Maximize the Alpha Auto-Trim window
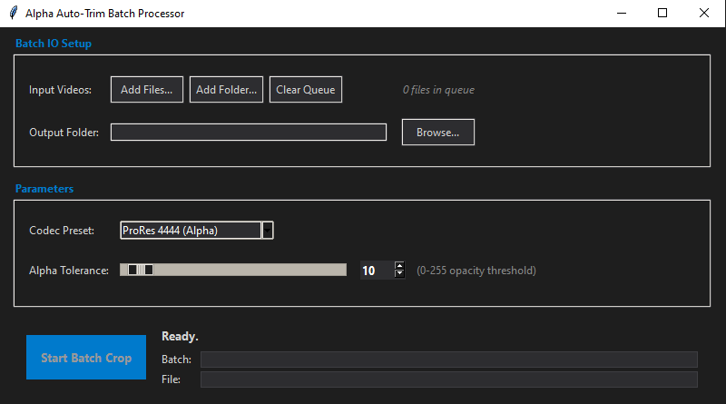 (x=662, y=14)
